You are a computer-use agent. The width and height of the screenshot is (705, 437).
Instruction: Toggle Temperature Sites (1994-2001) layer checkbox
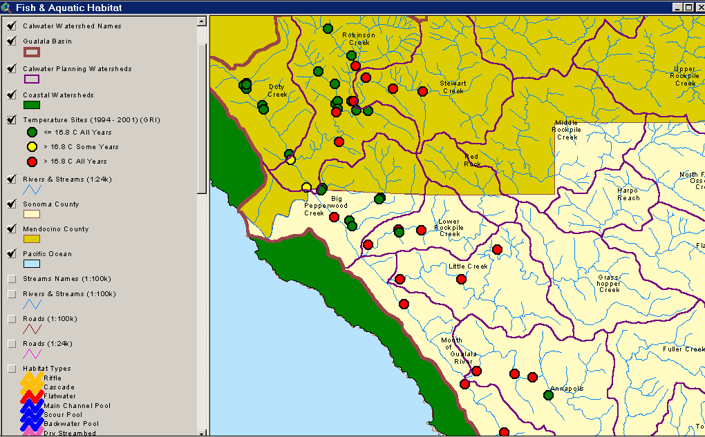(12, 120)
